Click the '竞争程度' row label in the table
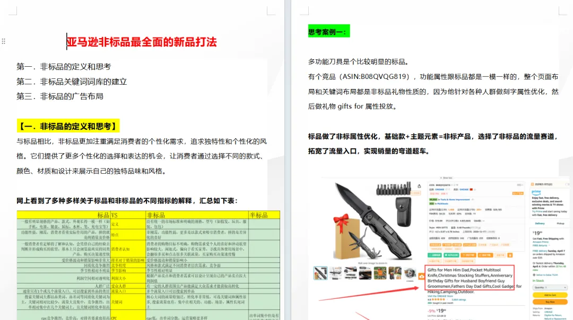This screenshot has height=320, width=573. (118, 265)
